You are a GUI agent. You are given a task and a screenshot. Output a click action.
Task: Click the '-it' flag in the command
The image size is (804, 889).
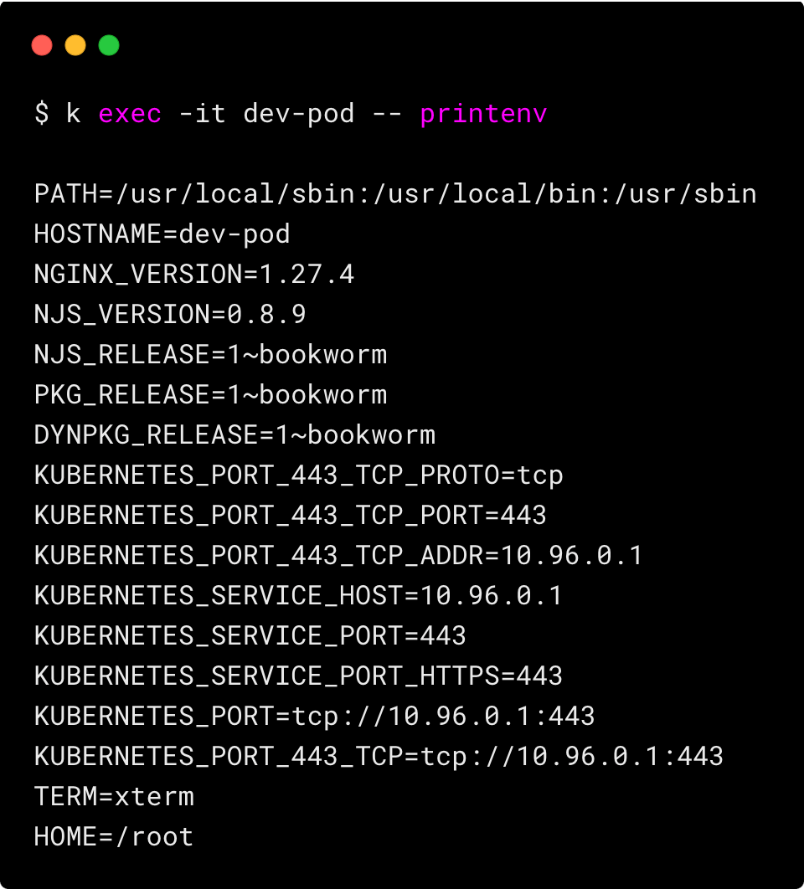tap(203, 114)
